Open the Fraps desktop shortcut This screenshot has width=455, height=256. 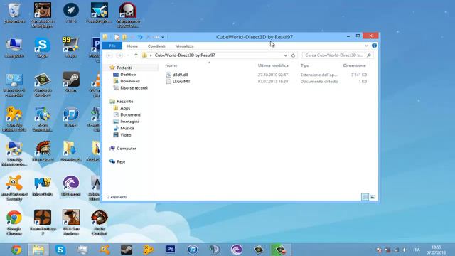71,48
